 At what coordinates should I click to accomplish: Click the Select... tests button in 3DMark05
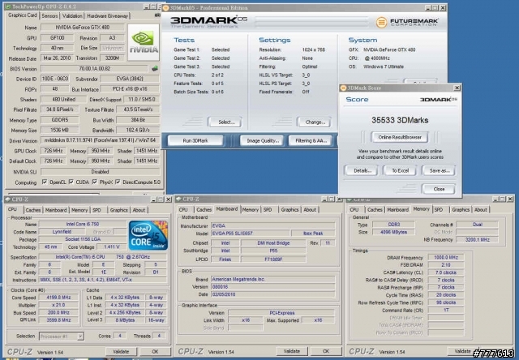coord(226,122)
